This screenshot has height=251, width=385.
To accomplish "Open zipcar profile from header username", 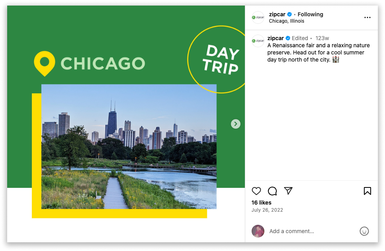I will [x=277, y=14].
